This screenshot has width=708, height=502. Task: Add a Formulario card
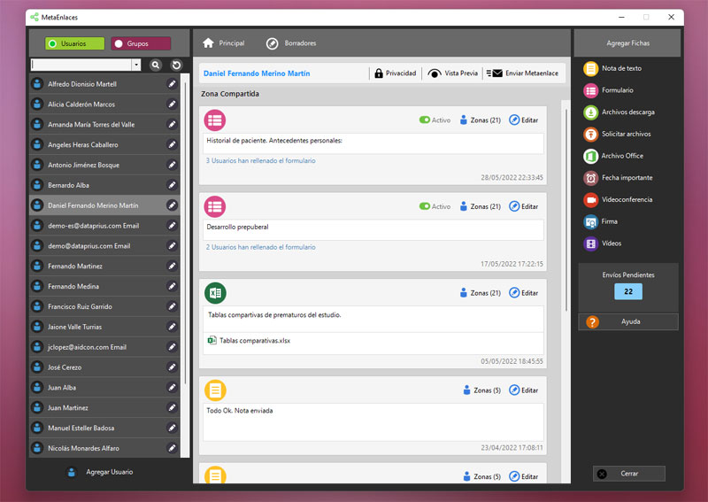click(608, 90)
